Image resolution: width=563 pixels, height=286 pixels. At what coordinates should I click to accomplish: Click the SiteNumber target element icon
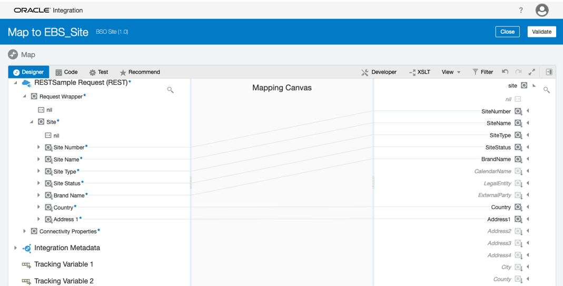pyautogui.click(x=518, y=111)
